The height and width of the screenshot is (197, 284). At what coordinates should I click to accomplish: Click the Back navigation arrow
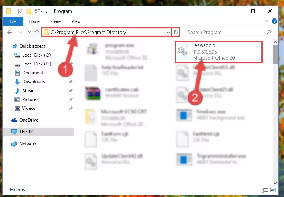pos(10,32)
